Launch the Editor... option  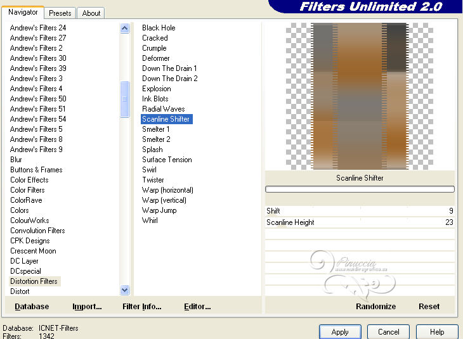point(197,307)
